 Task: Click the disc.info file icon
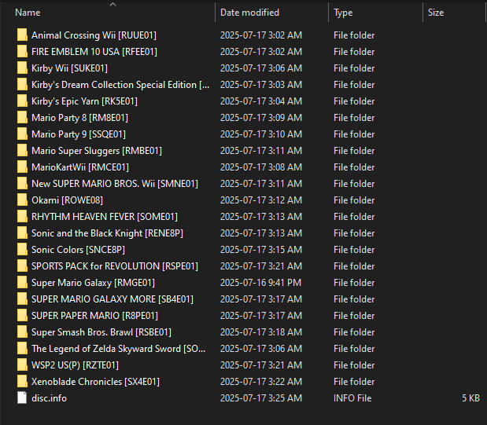22,398
